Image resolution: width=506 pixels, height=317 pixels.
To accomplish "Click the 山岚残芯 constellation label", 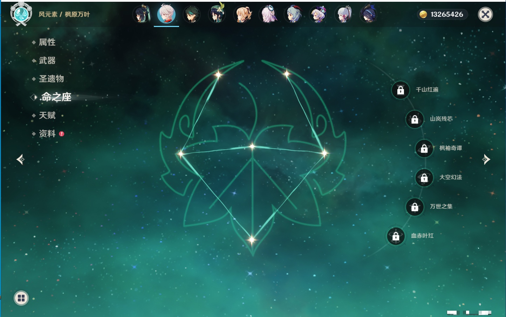I will click(x=442, y=119).
